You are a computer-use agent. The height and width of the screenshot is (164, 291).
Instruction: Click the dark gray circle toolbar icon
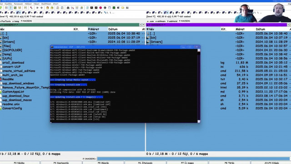[105, 8]
